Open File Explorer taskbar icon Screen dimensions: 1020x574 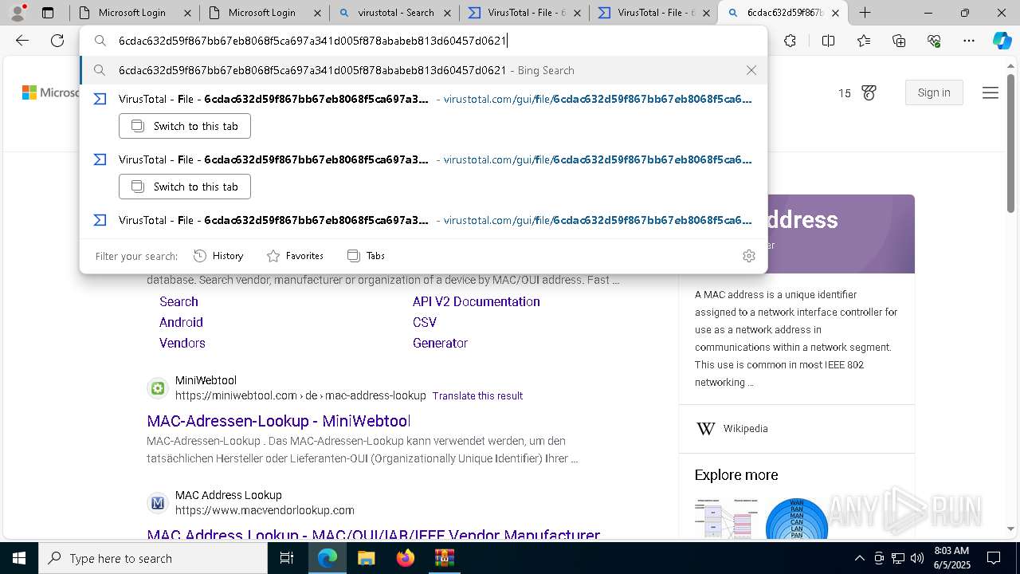pyautogui.click(x=366, y=558)
